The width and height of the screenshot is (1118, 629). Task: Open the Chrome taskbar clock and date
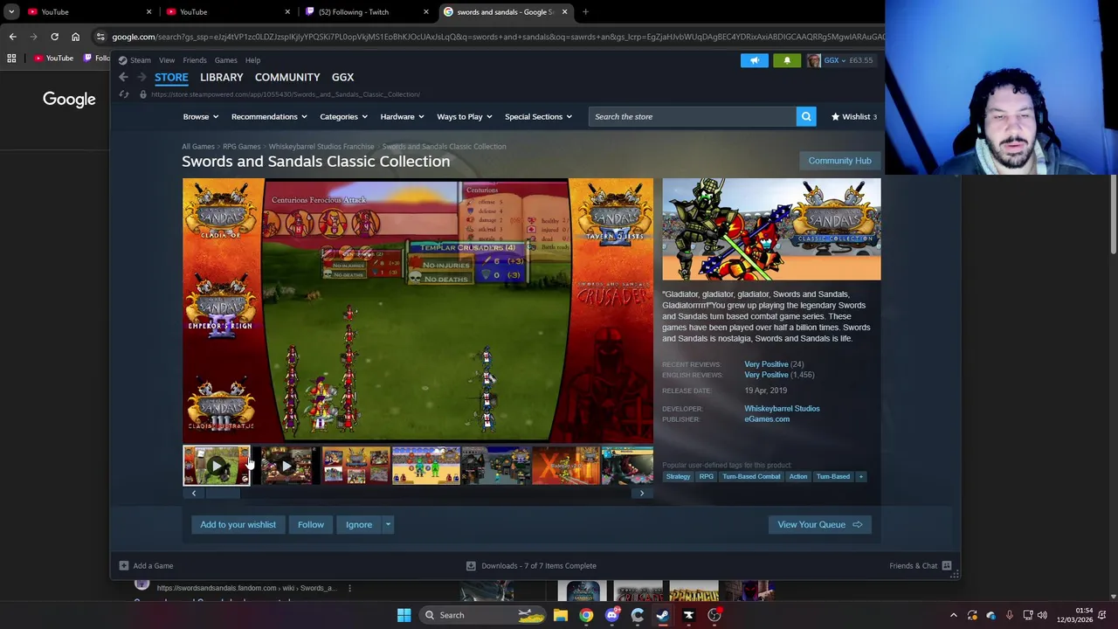click(x=1073, y=615)
